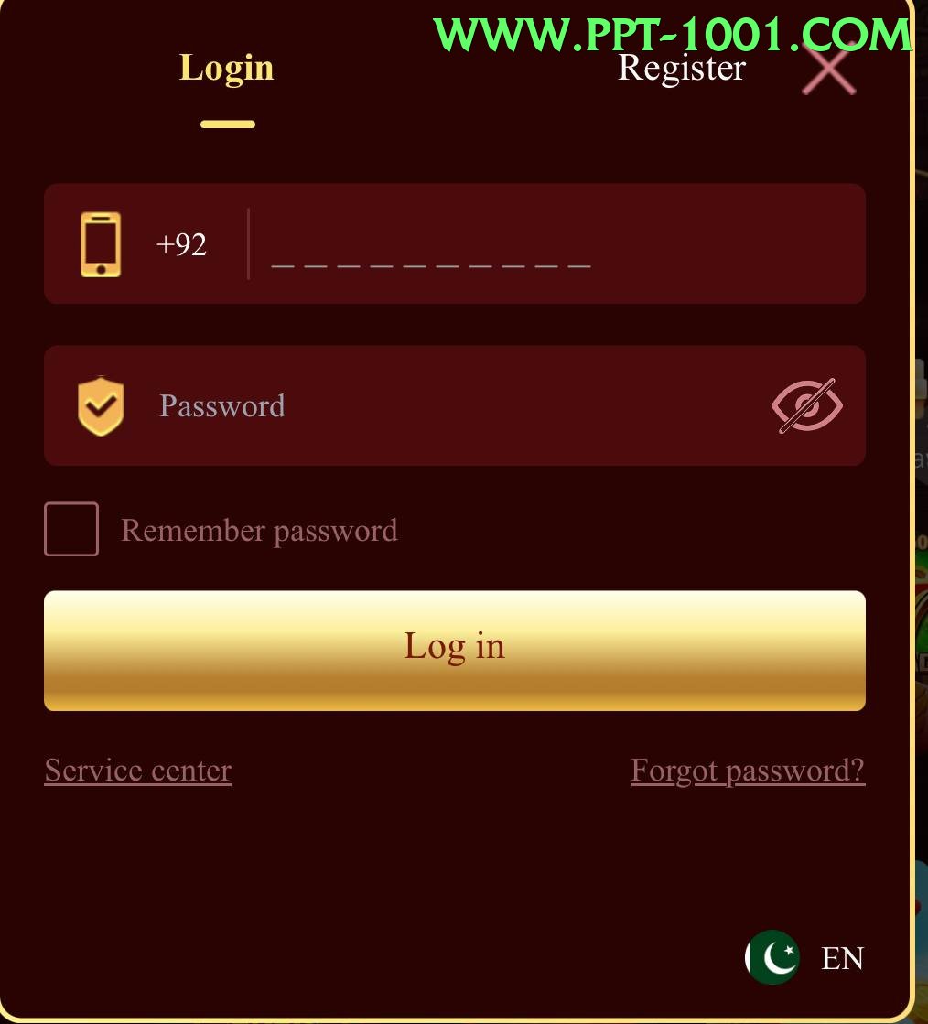Open the +92 country code selector
Viewport: 928px width, 1024px height.
pos(181,244)
